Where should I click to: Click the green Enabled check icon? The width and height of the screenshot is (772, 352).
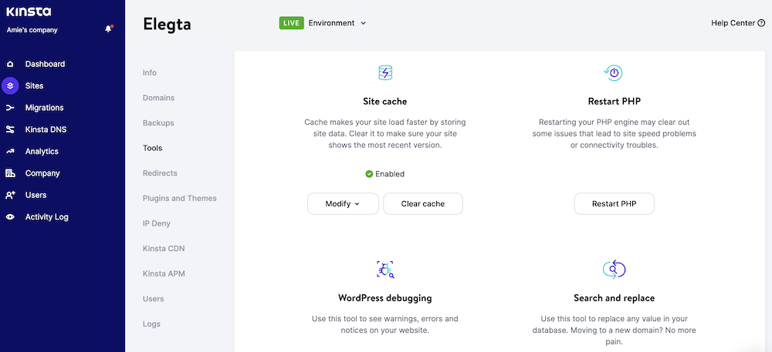coord(369,174)
